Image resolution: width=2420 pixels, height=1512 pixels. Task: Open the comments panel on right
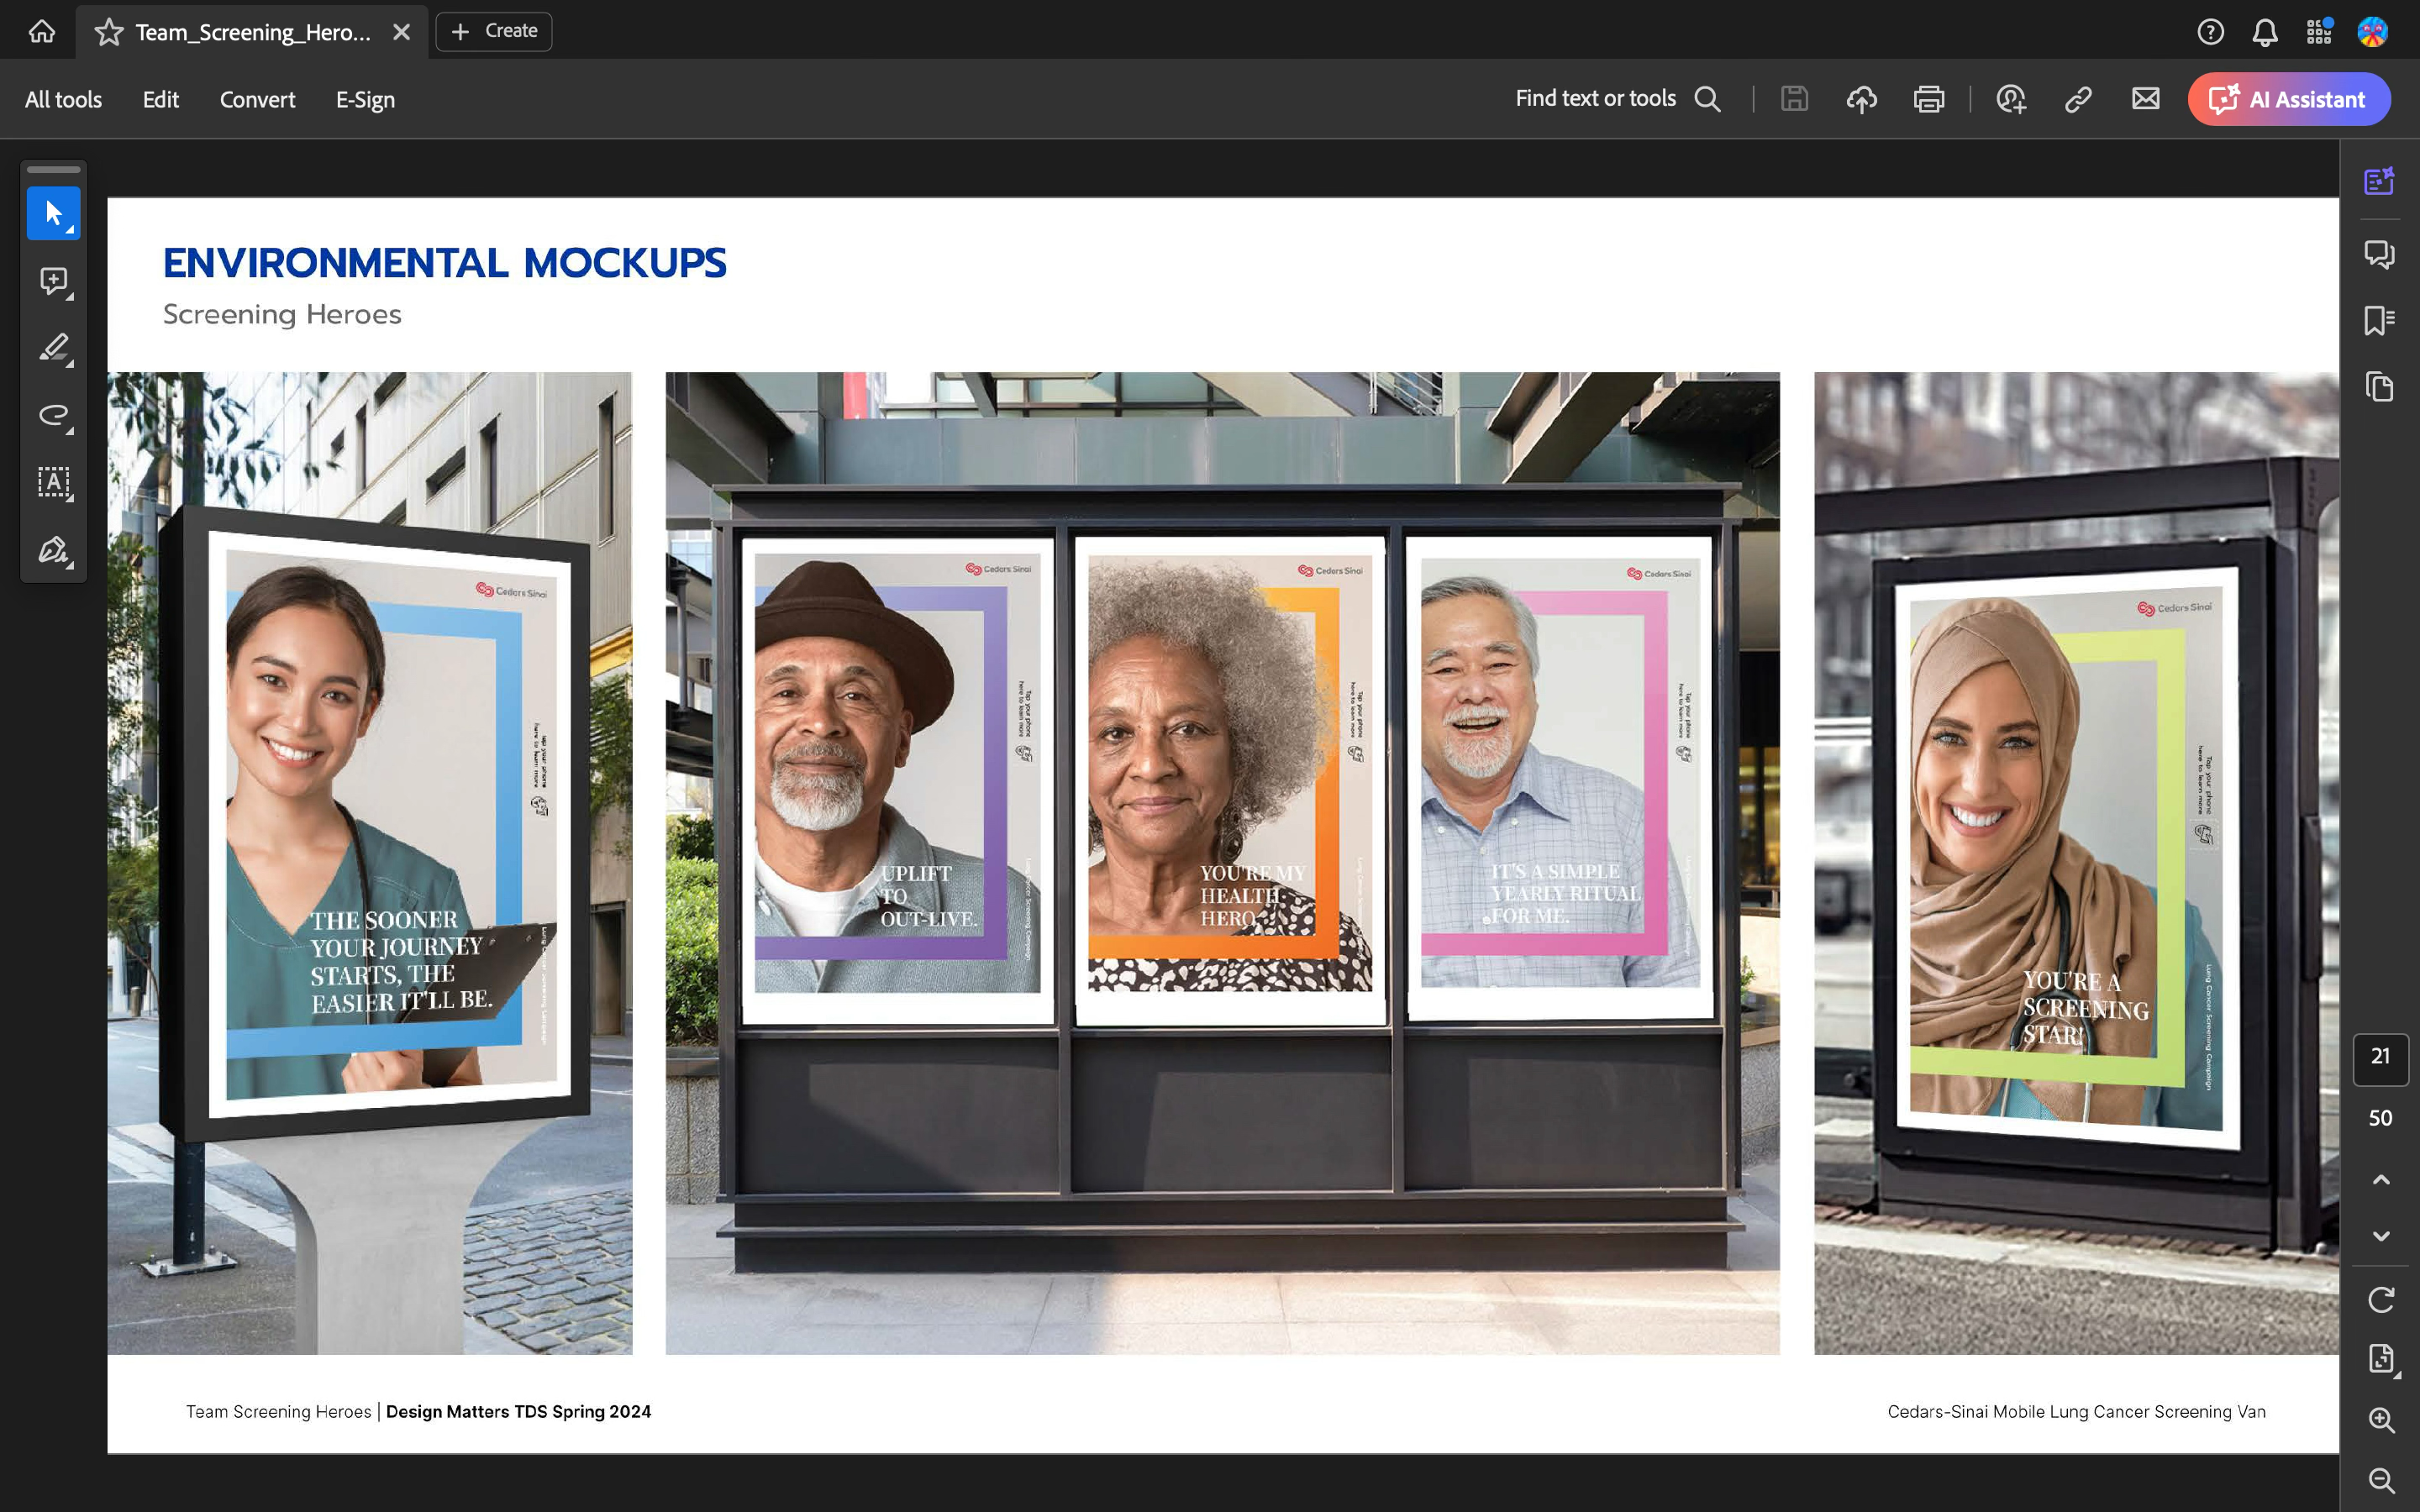[x=2379, y=254]
